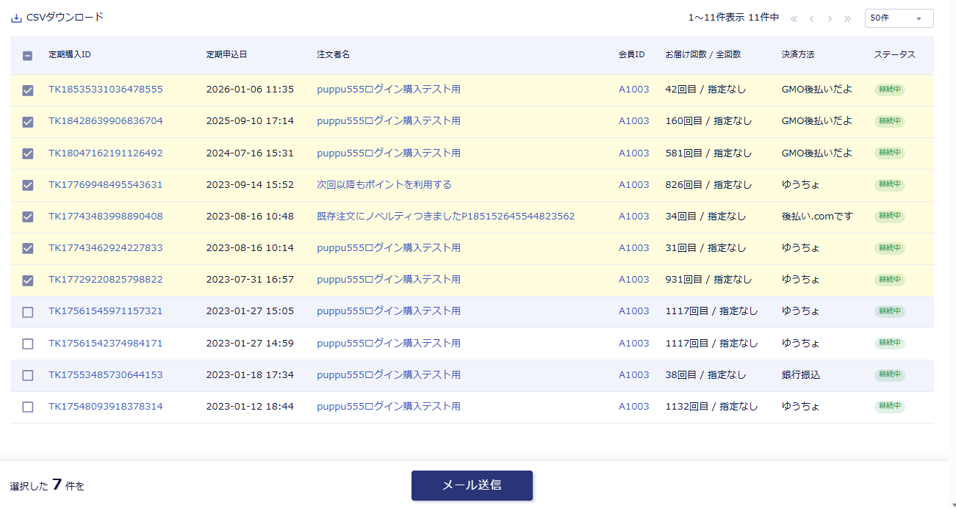Viewport: 956px width, 508px height.
Task: Click the メール送信 button
Action: click(x=472, y=485)
